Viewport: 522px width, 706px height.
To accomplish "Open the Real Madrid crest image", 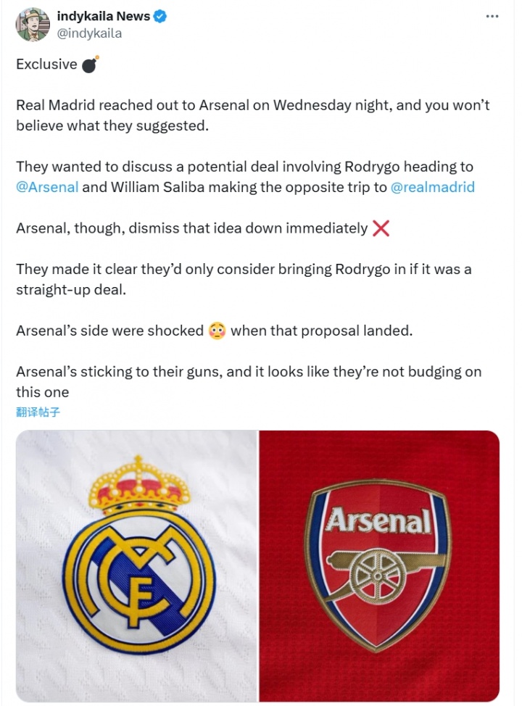I will 137,566.
